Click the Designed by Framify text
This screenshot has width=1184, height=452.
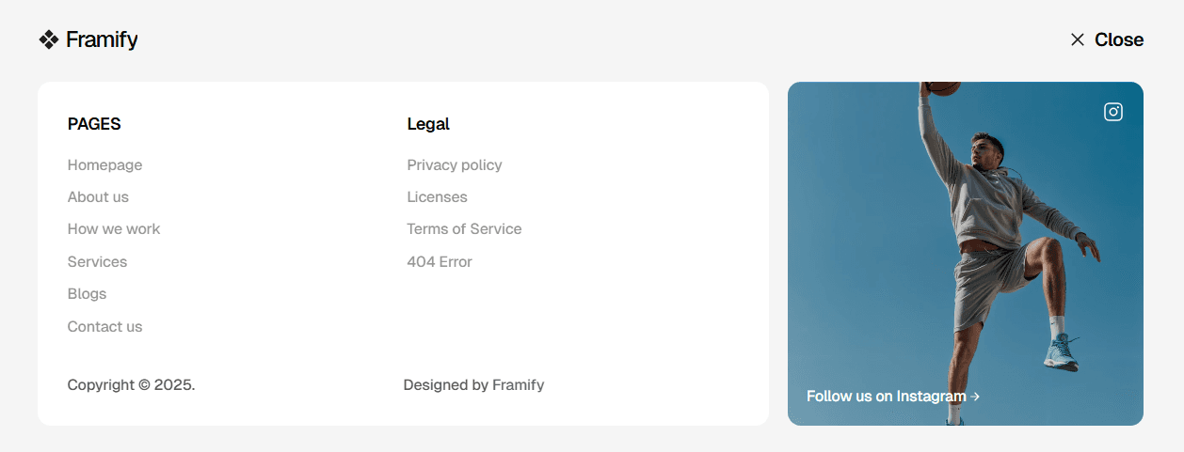(x=473, y=385)
